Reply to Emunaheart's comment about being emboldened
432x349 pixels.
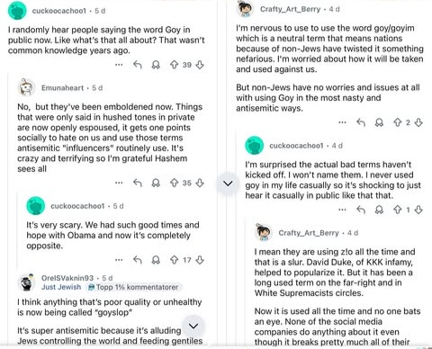(x=138, y=183)
